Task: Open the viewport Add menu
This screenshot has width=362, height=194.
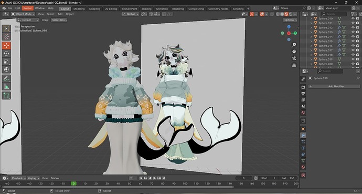Action: point(60,14)
